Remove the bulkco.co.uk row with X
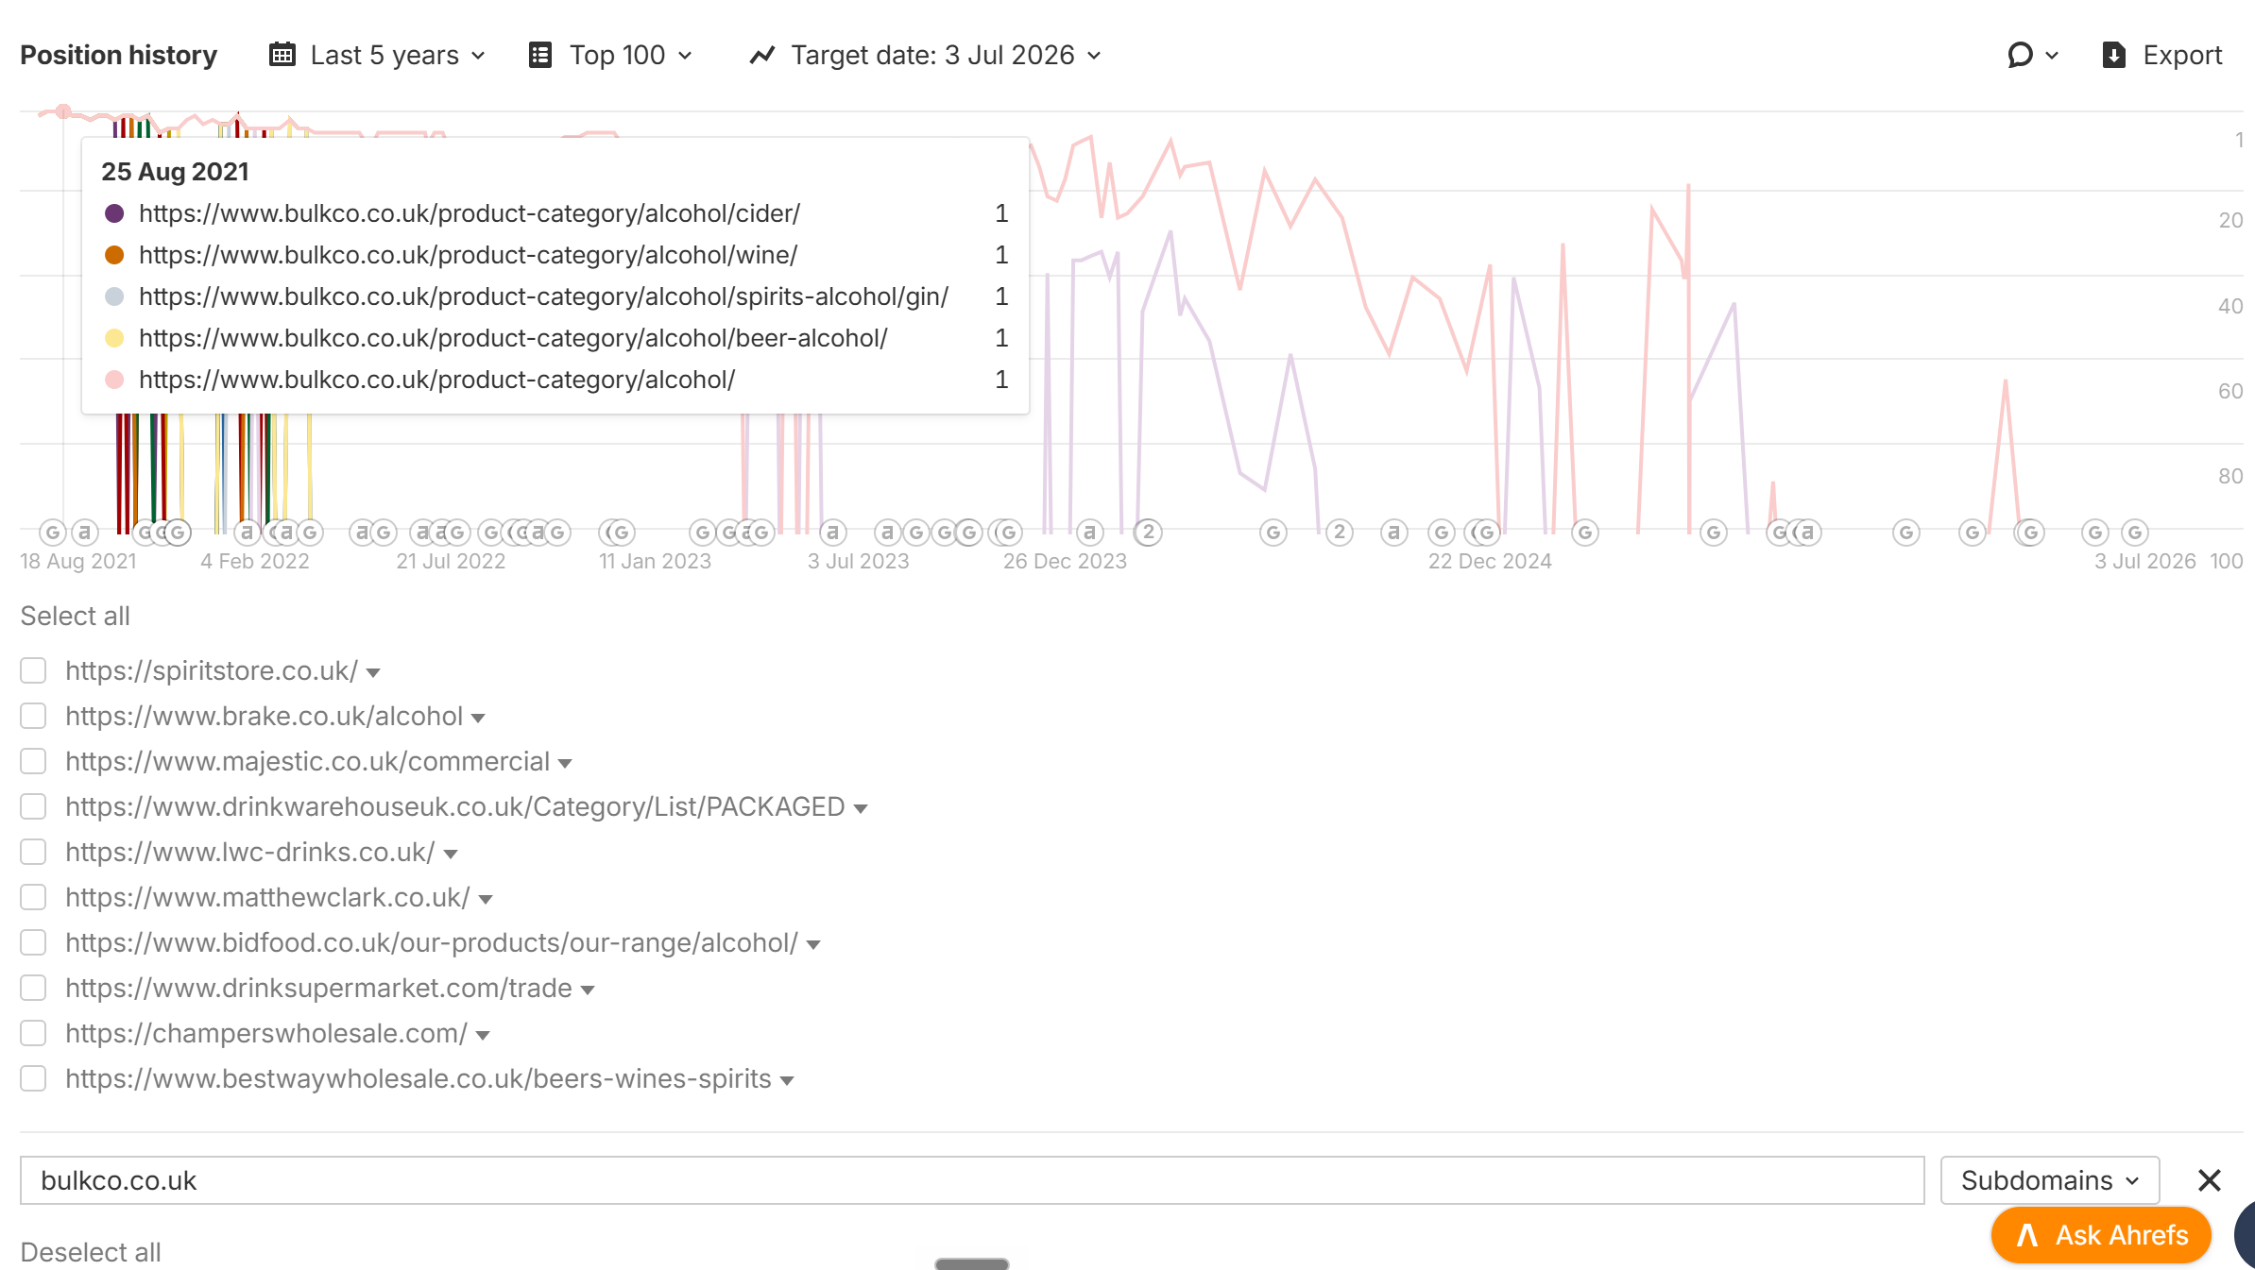 tap(2210, 1180)
